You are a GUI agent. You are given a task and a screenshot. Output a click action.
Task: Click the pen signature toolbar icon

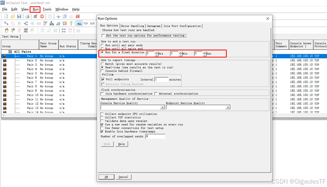[x=52, y=23]
